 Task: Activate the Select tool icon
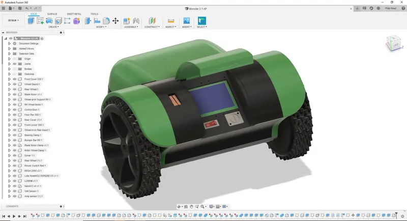tap(201, 21)
